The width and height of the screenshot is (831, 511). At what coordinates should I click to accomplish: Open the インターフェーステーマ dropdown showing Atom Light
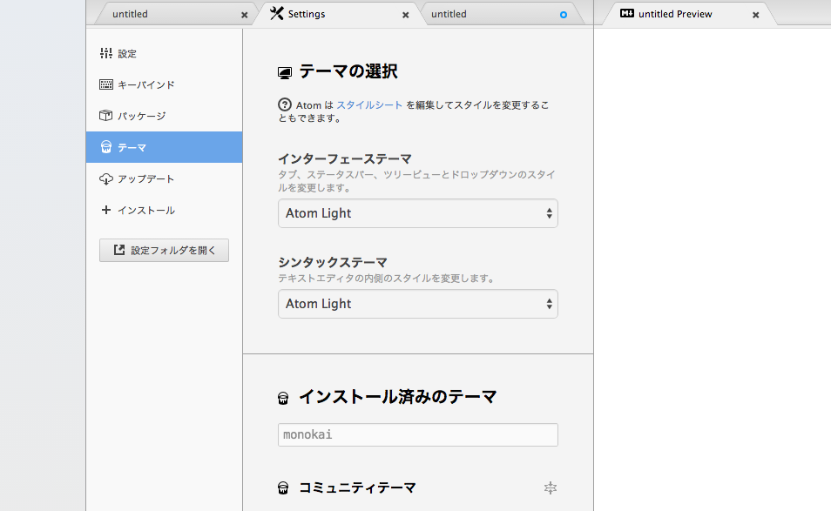pos(417,213)
